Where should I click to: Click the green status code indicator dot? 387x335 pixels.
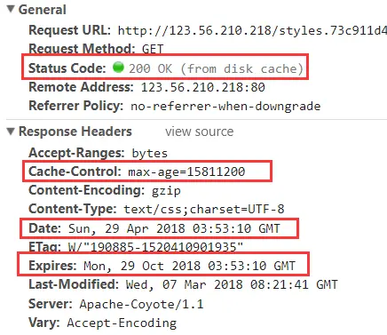(x=118, y=68)
